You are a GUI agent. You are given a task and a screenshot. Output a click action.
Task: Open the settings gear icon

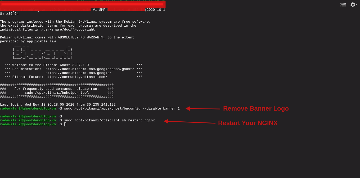pos(353,4)
